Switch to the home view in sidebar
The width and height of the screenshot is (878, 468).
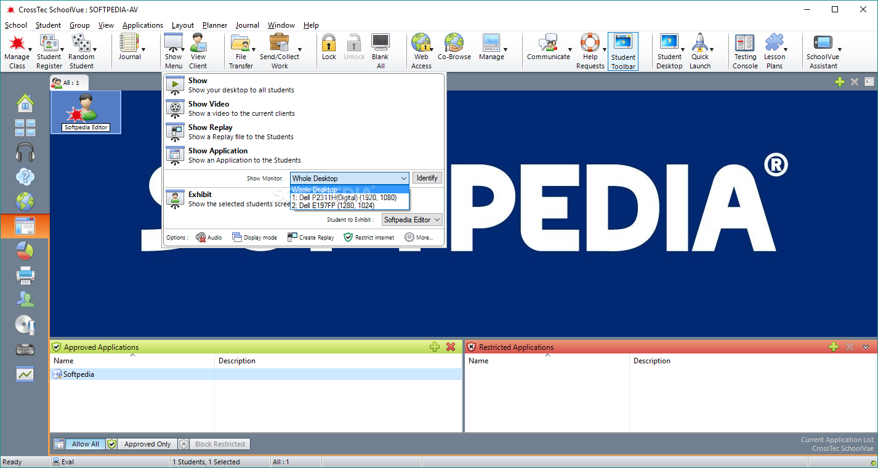coord(25,102)
